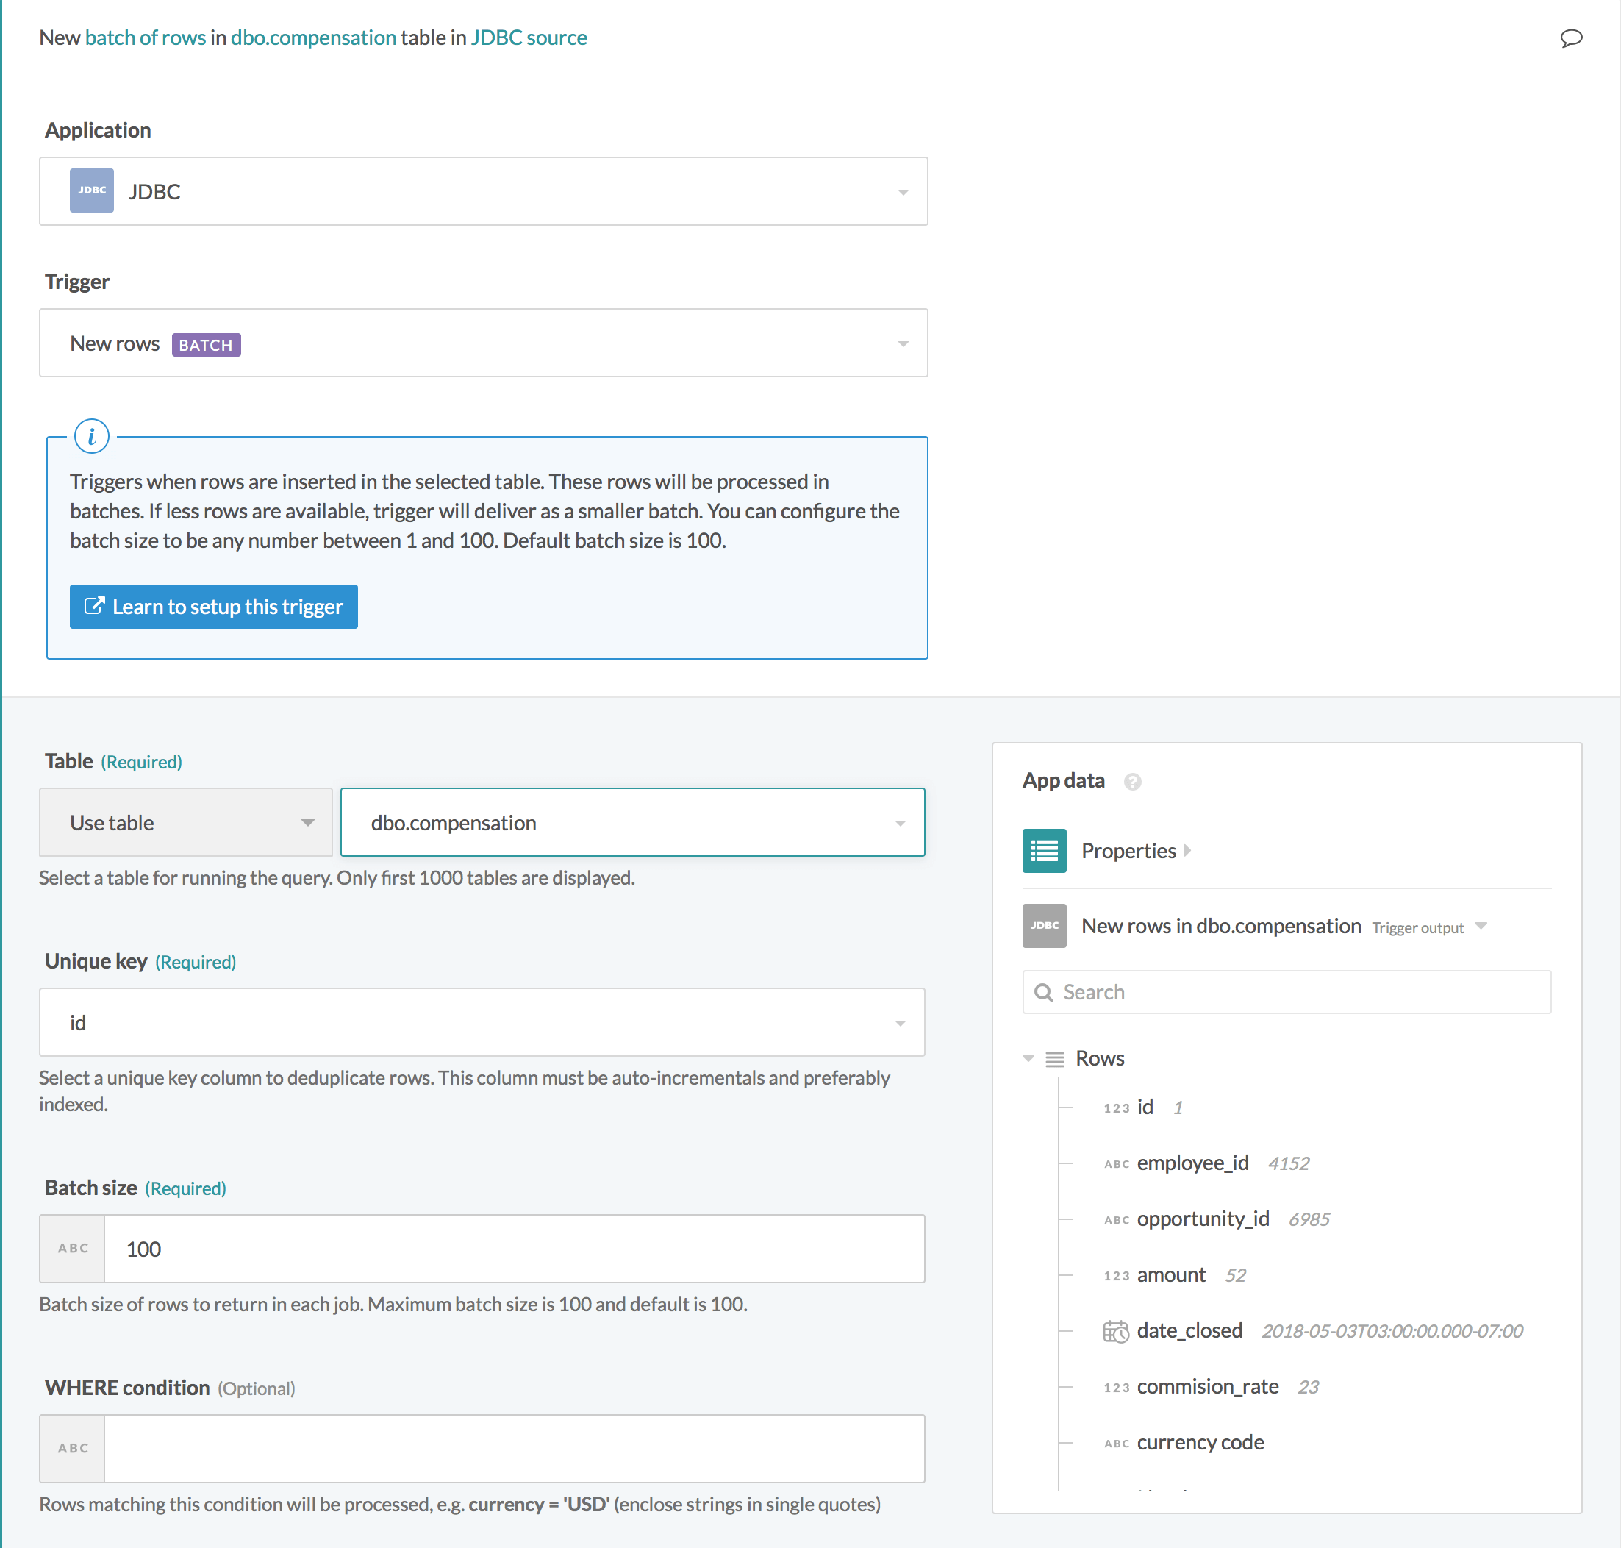Click the comment speech bubble icon
Screen dimensions: 1621x1548
coord(1571,38)
